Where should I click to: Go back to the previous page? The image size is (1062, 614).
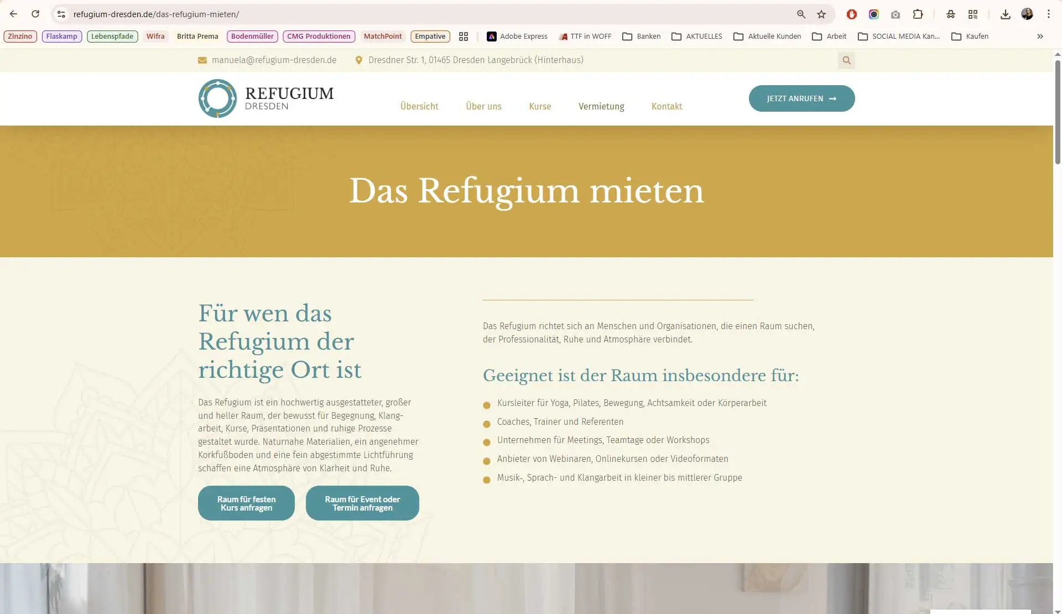(13, 14)
